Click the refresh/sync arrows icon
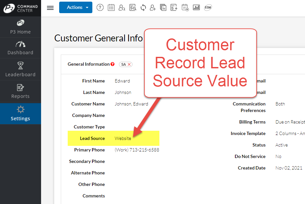The image size is (305, 204). point(143,7)
